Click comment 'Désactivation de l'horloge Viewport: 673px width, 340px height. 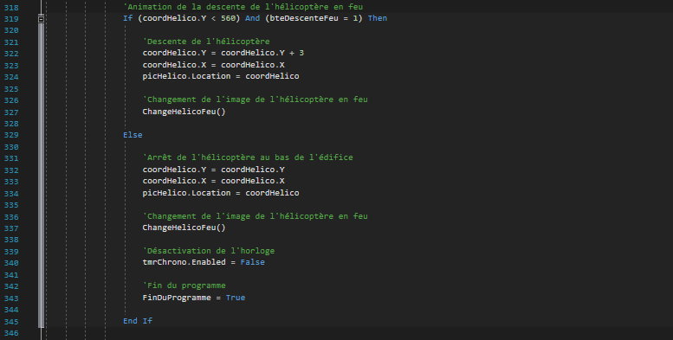(209, 251)
